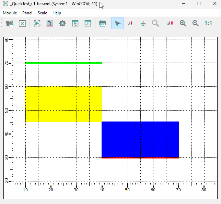Maximize the window

click(199, 3)
